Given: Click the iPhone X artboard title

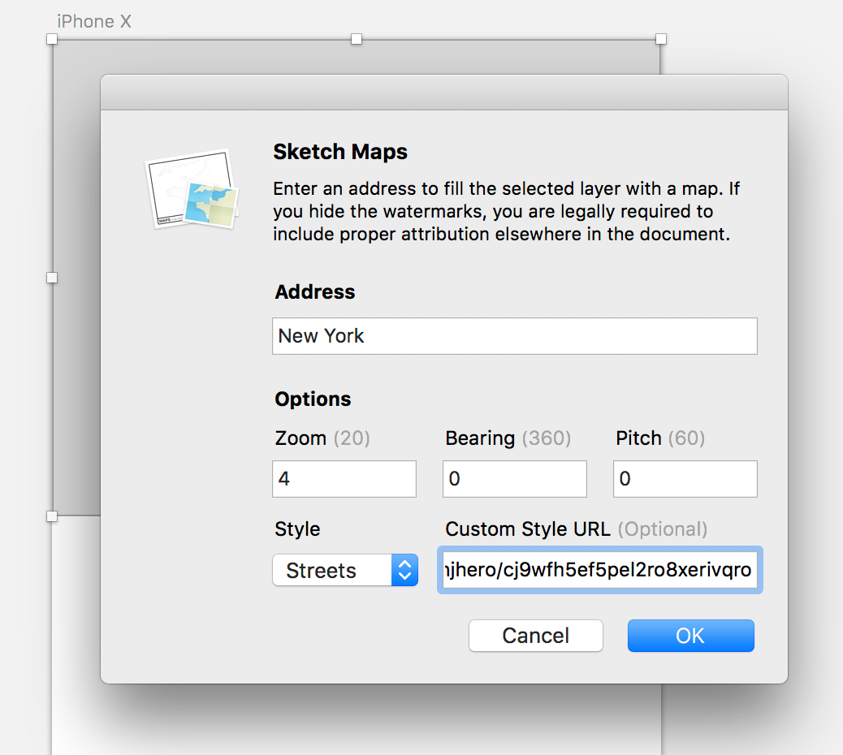Looking at the screenshot, I should [94, 21].
